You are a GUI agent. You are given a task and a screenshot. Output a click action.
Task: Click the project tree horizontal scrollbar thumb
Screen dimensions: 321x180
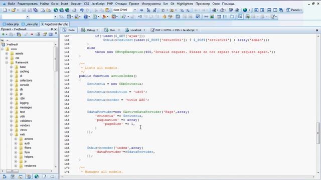[12, 171]
